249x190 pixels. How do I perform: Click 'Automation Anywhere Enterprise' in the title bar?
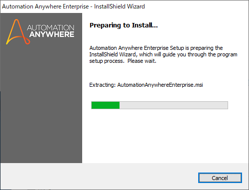pos(45,6)
